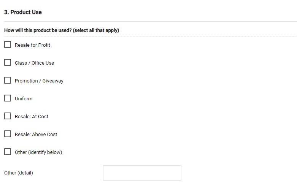This screenshot has width=297, height=195.
Task: Click the 'Uniform' label text
Action: [24, 99]
